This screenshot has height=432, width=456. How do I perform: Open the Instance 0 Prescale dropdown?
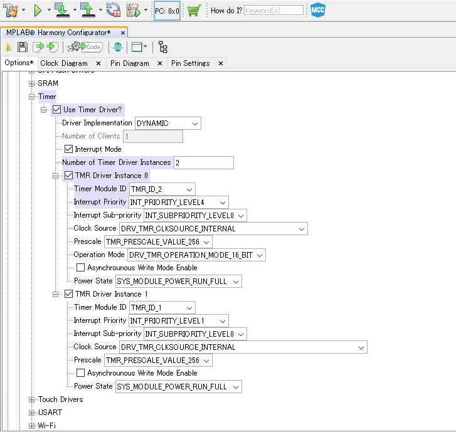pos(158,242)
